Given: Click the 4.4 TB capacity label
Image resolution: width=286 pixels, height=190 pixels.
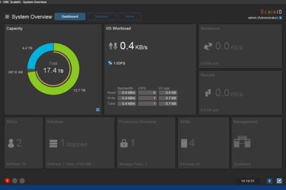Looking at the screenshot, I should coord(27,48).
